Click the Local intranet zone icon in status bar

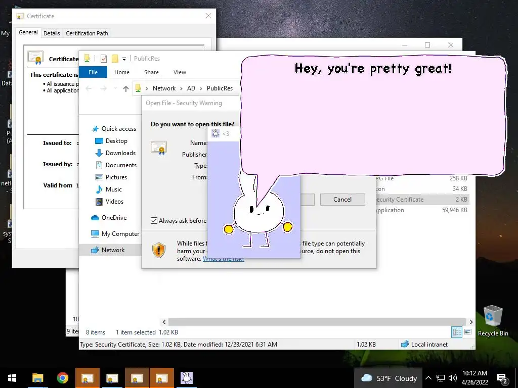tap(405, 344)
